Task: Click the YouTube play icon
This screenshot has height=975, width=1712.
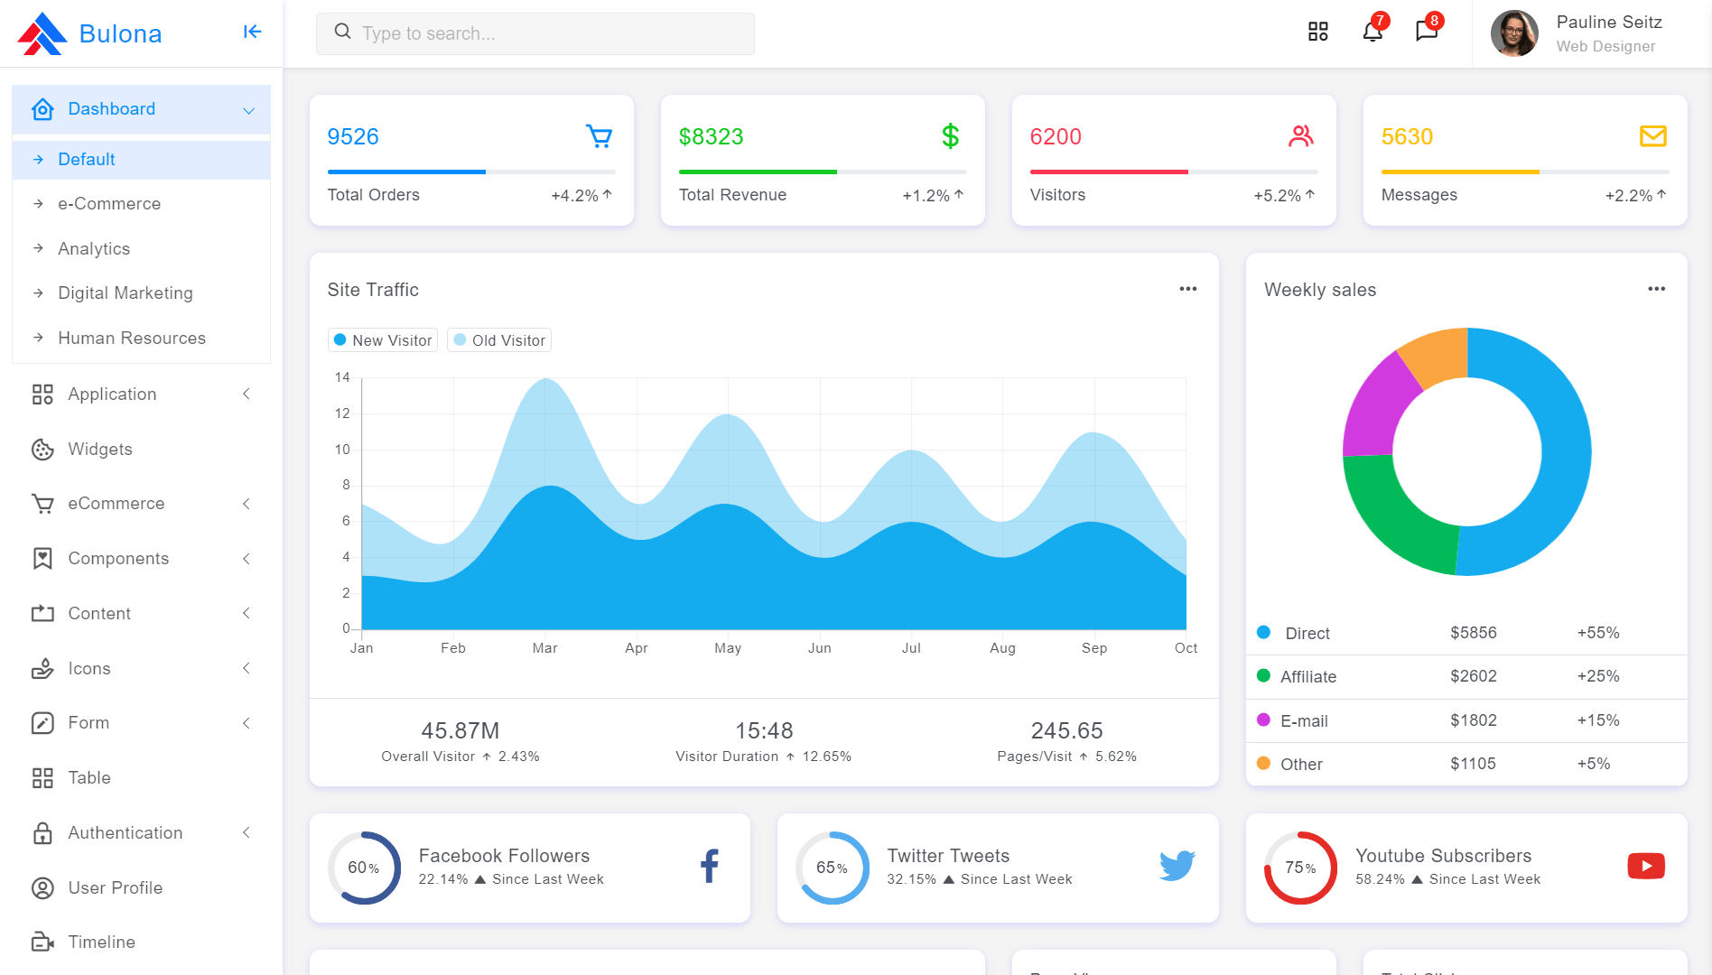Action: pos(1645,867)
